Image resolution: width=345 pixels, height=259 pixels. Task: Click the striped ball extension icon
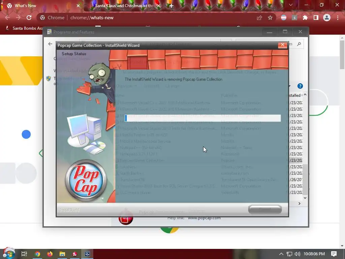click(x=284, y=18)
